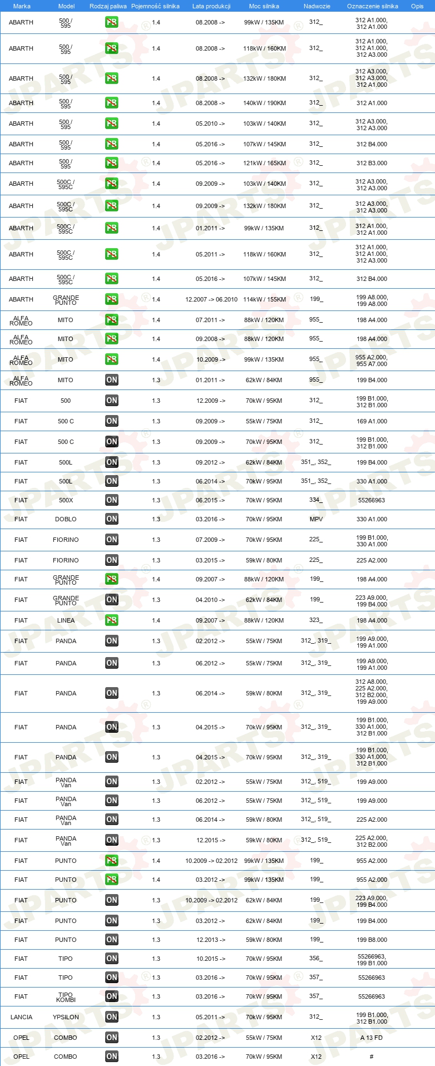Select the LINEA model cell

[x=66, y=620]
